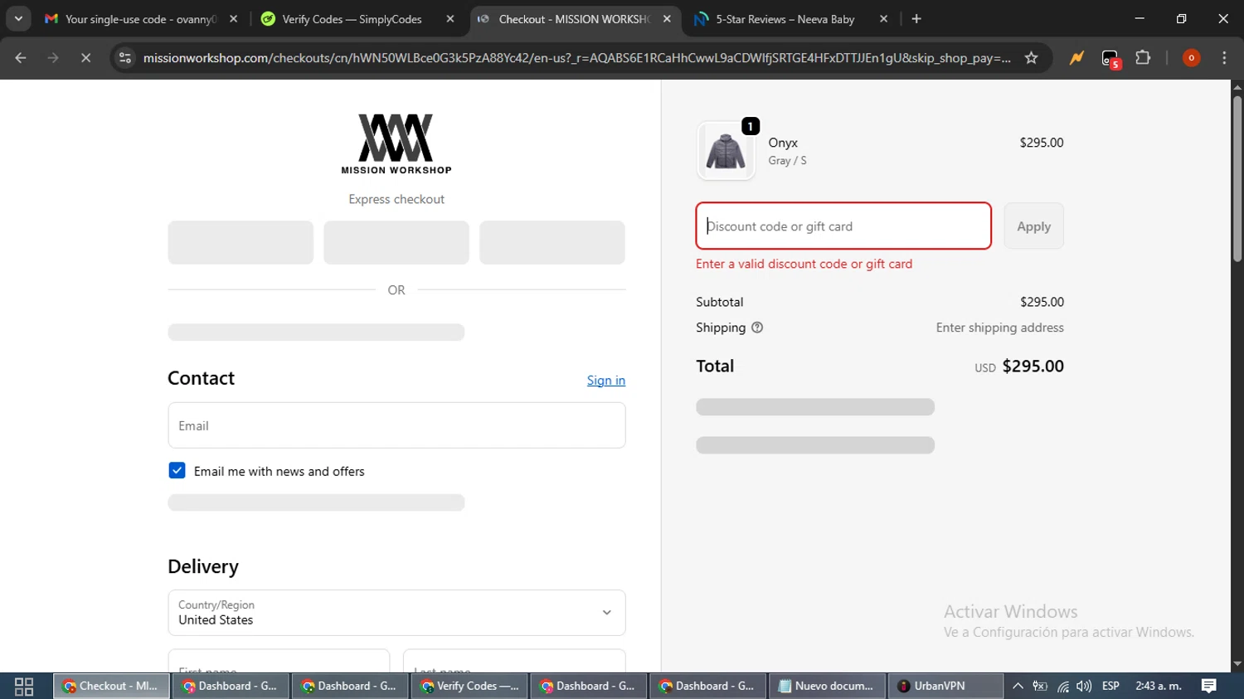
Task: Click the Shipping help question mark icon
Action: 757,328
